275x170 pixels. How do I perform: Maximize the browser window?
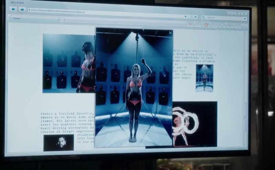(237, 13)
